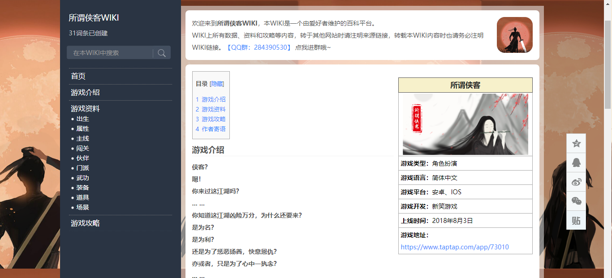Click the QQ群 284390530 link
This screenshot has width=612, height=278.
(x=259, y=47)
